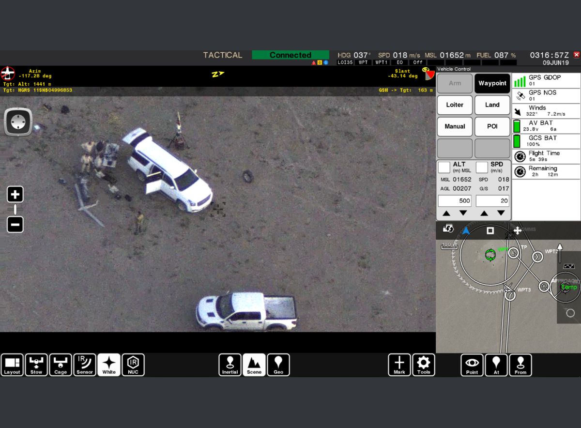Decrease altitude with the down arrow
Screen dimensions: 581x428
463,213
